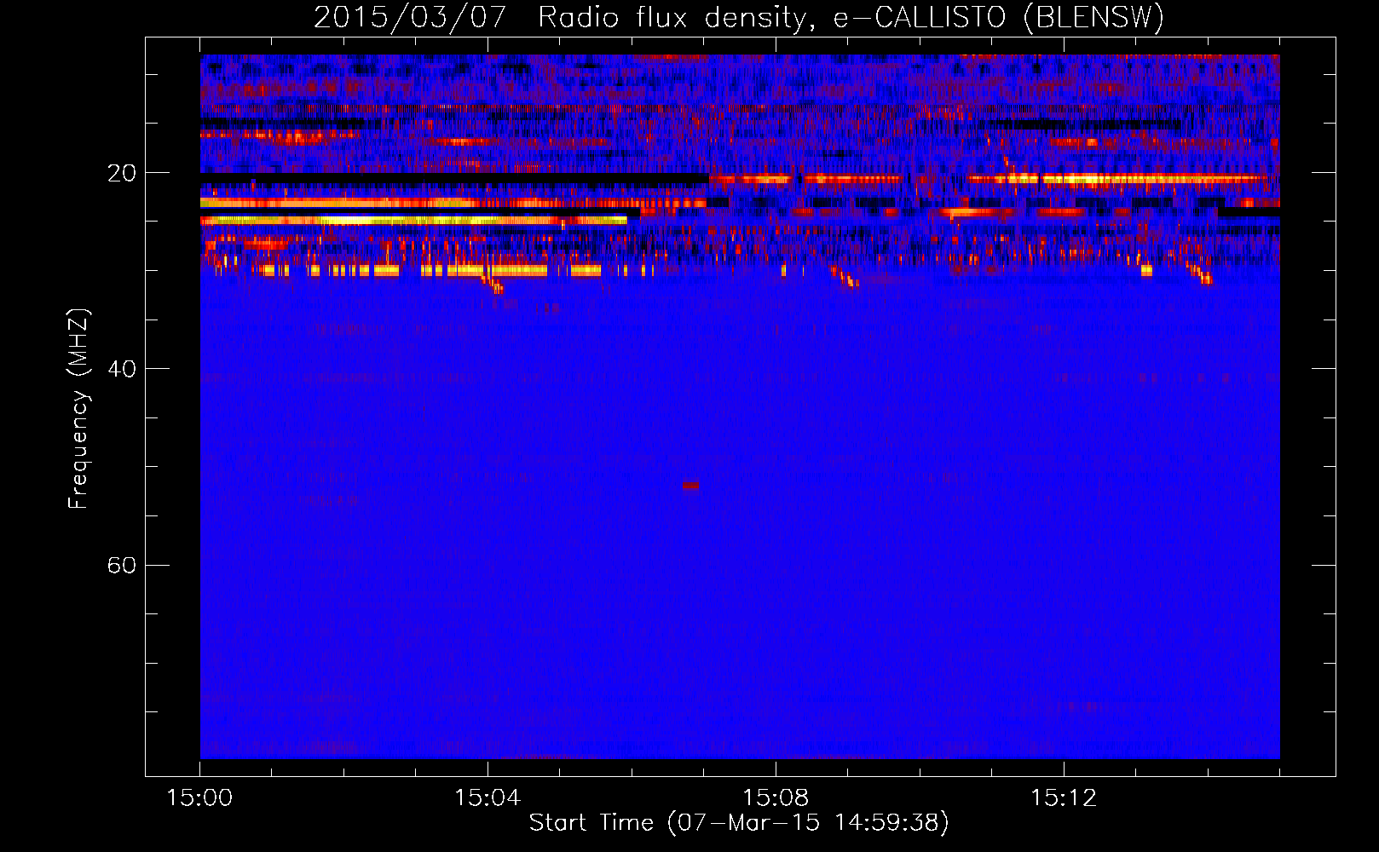
Task: Click the '15:00' time tick label
Action: (199, 797)
